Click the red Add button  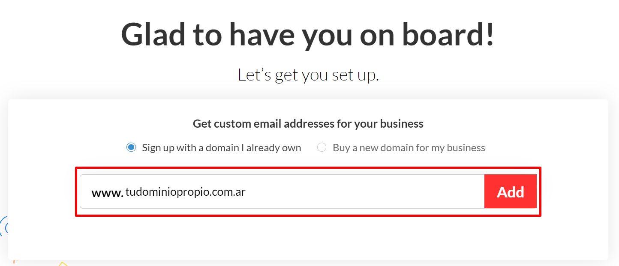(x=510, y=191)
